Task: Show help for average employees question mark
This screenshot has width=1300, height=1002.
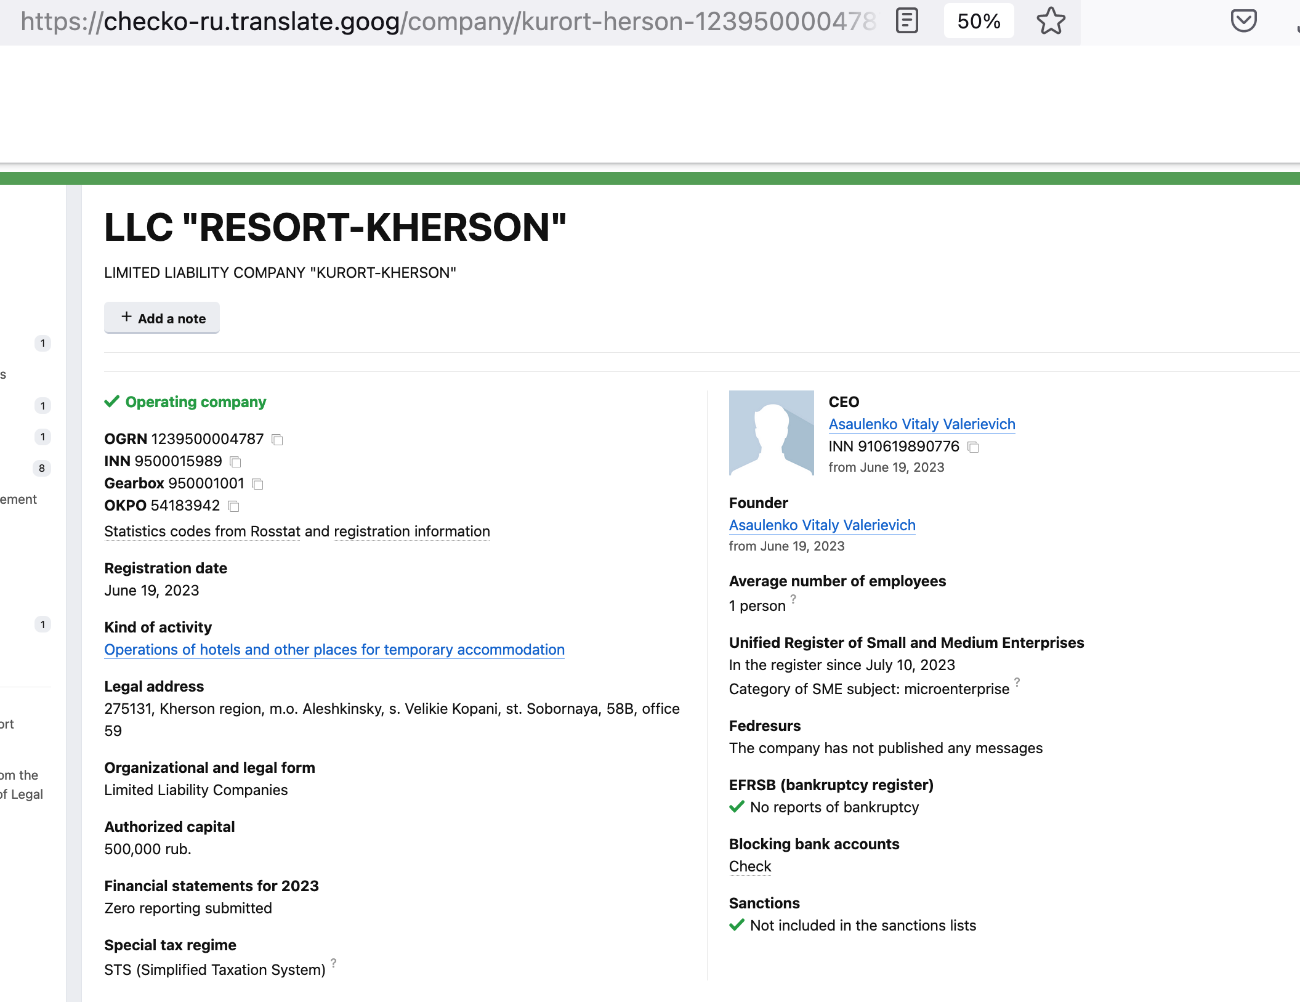Action: point(794,599)
